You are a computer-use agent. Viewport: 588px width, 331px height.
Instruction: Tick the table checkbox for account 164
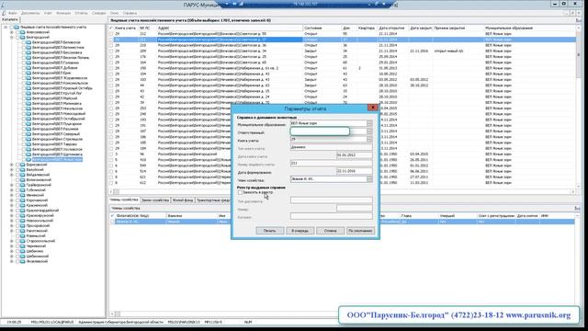point(111,63)
